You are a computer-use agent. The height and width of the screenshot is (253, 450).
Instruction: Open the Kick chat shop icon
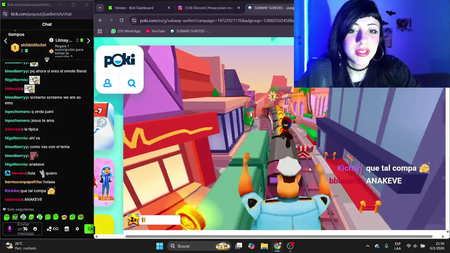[67, 229]
